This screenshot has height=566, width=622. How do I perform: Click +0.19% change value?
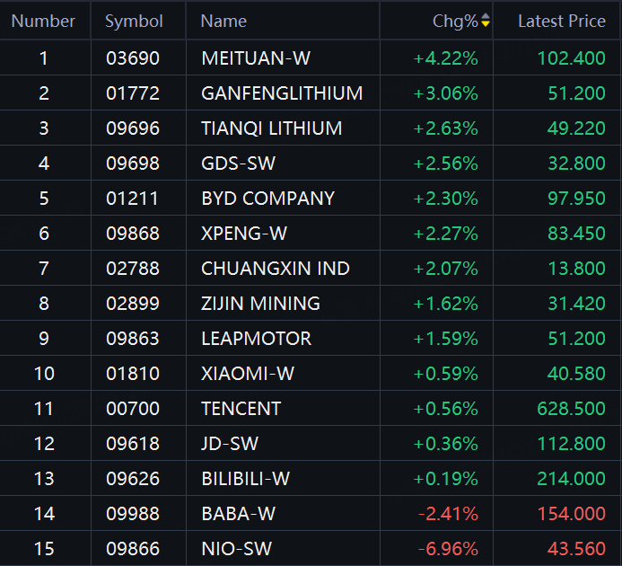(x=445, y=479)
